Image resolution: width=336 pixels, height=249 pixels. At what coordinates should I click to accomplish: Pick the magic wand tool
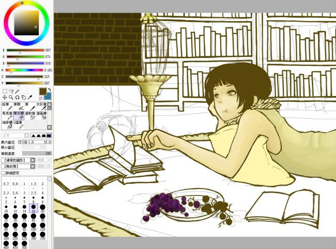18,91
